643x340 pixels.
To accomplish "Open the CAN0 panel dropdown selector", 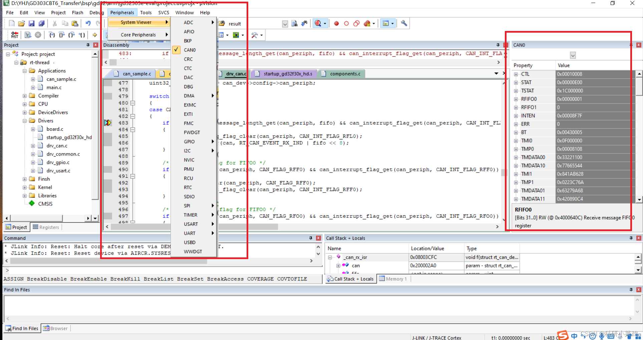I will (x=573, y=55).
